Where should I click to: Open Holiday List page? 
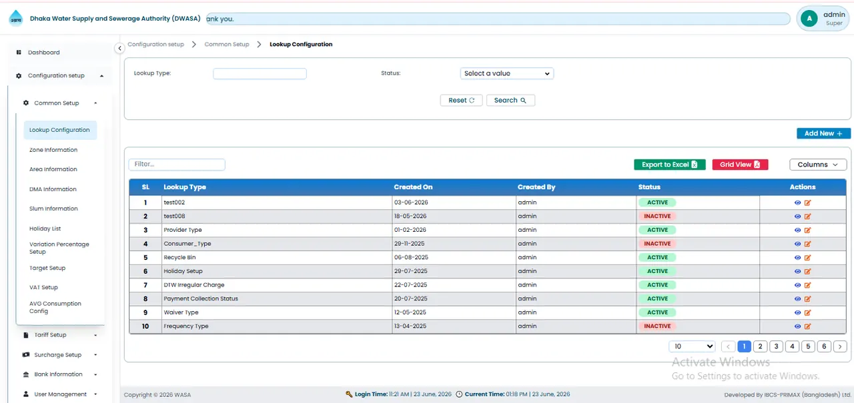45,228
